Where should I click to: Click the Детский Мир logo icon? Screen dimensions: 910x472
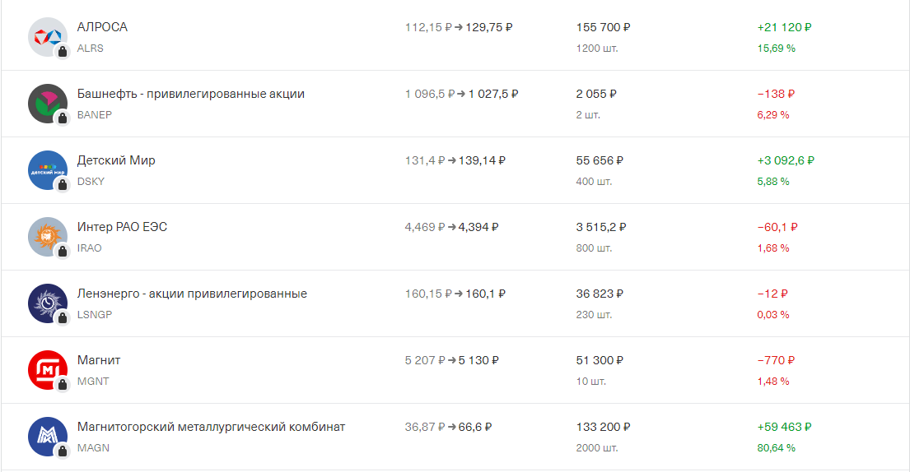48,170
